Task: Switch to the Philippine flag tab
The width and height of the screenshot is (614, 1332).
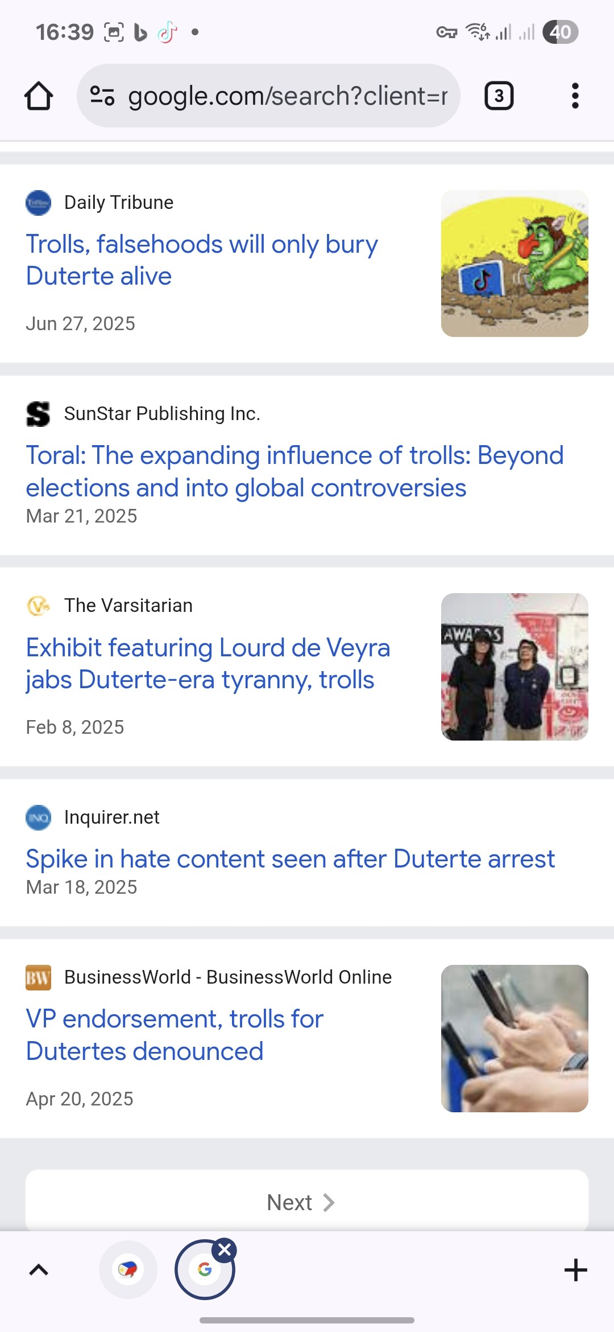Action: (128, 1269)
